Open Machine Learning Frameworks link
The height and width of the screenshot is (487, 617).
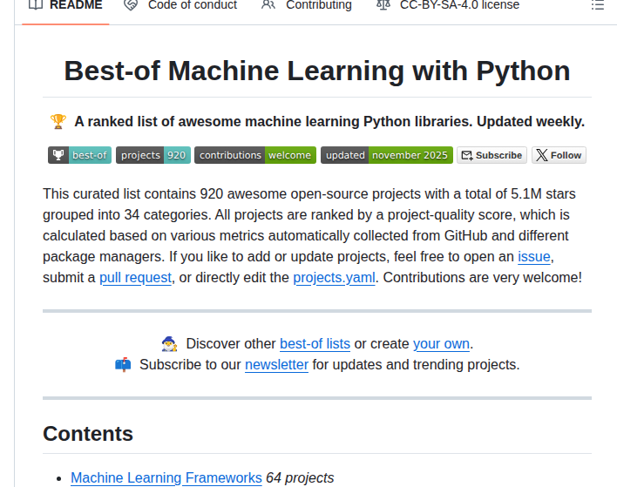[x=166, y=478]
